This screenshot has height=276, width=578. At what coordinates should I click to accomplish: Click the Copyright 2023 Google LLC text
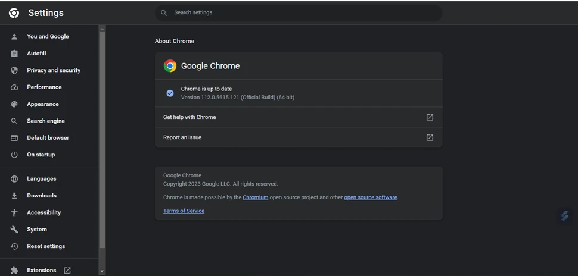point(221,184)
